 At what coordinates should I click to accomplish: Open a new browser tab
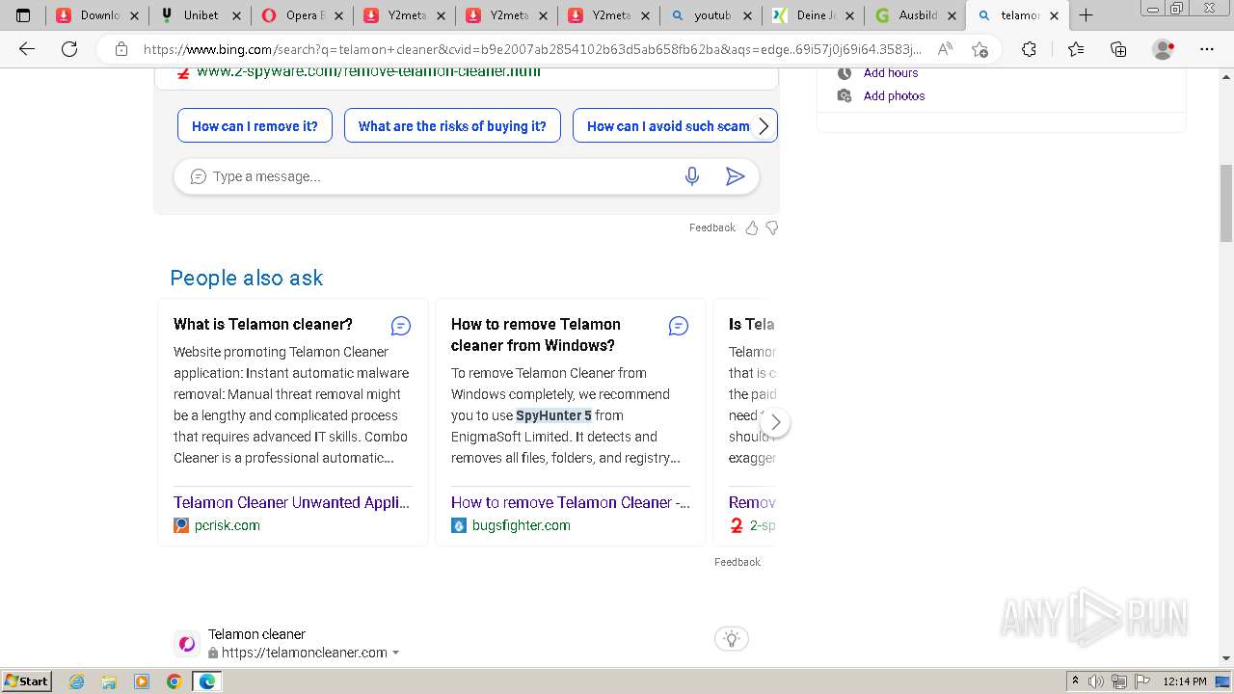[1086, 15]
